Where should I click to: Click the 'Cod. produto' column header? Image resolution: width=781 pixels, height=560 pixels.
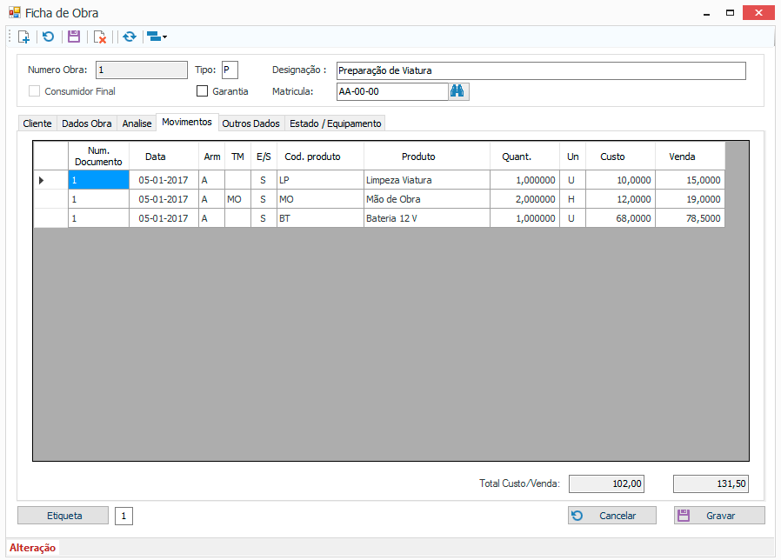320,157
